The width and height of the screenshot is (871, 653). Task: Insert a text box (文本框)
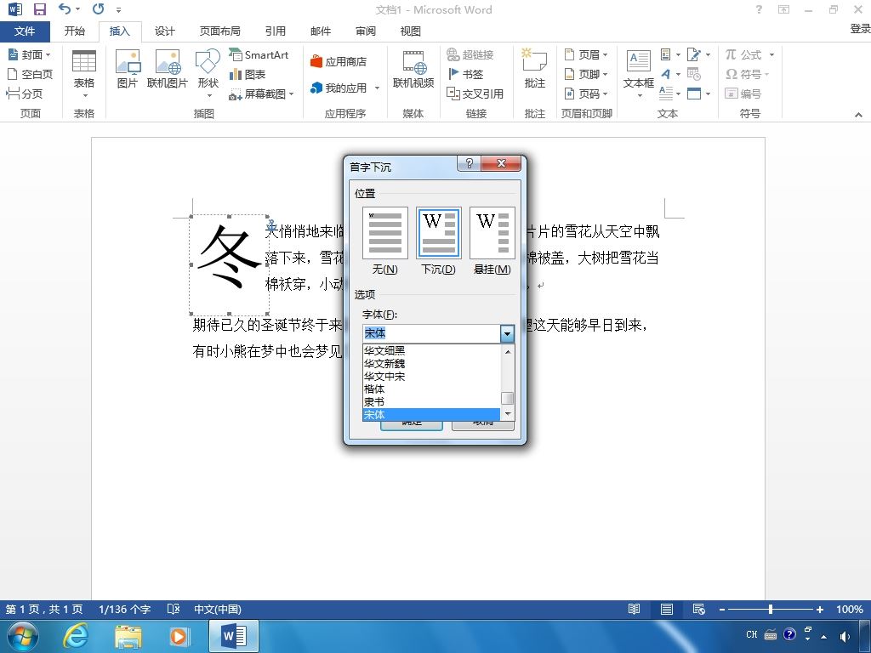pos(638,72)
